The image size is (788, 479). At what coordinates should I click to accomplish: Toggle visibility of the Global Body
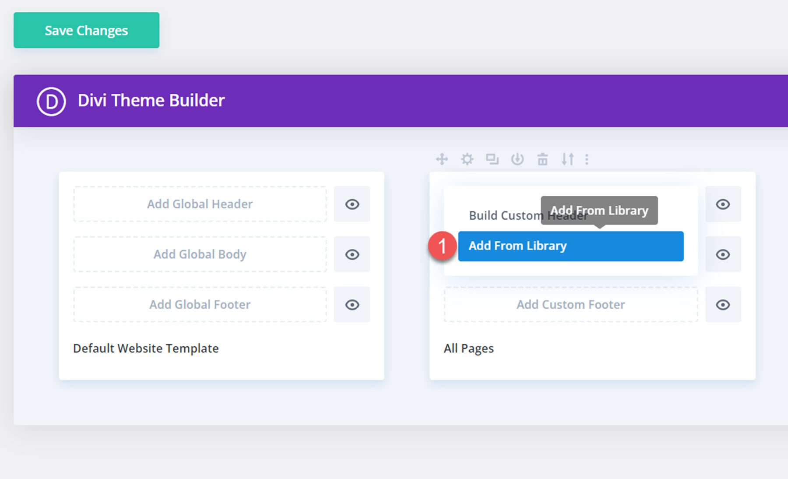[352, 254]
